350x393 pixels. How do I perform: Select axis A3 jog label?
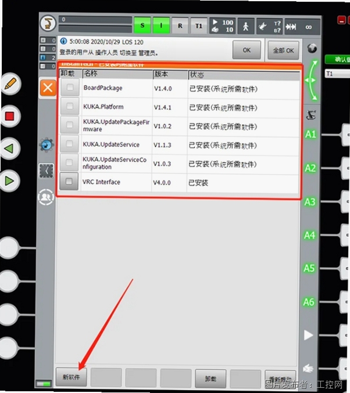(310, 202)
